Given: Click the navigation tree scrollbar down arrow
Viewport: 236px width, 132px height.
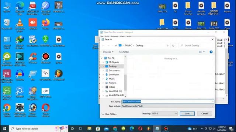Looking at the screenshot, I should point(125,96).
